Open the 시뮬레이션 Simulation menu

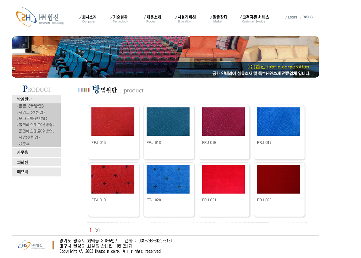click(x=186, y=18)
